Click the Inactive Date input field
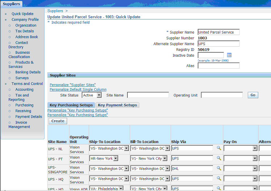Viewport: 271px width, 191px height. click(x=211, y=55)
